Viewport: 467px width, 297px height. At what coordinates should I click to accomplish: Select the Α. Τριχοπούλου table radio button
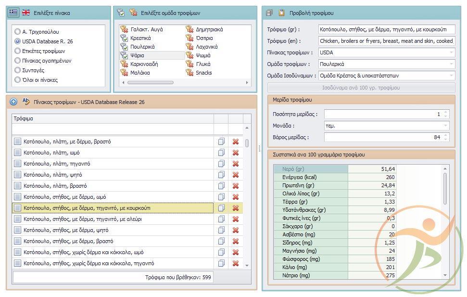18,32
